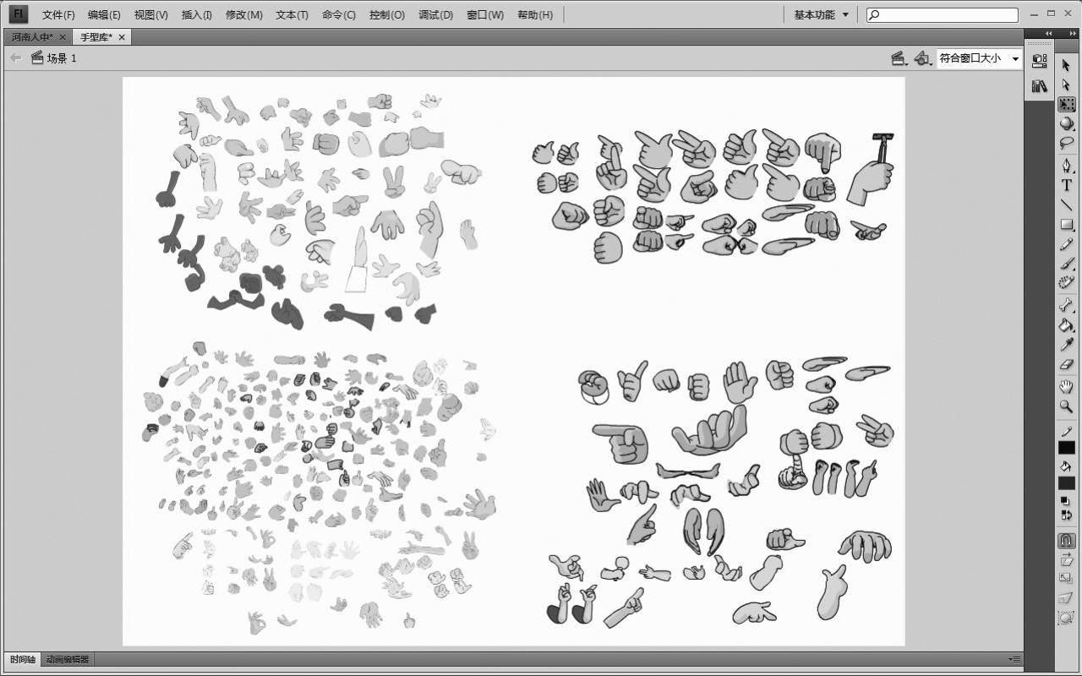Open the 时间轴 timeline tab
The image size is (1082, 676).
(22, 659)
